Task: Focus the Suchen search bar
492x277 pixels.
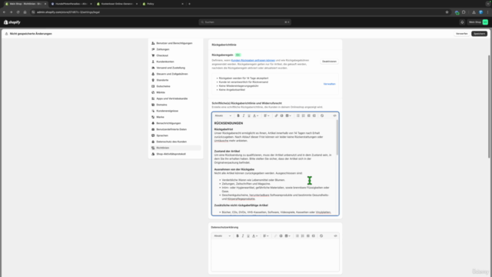Action: pyautogui.click(x=244, y=22)
